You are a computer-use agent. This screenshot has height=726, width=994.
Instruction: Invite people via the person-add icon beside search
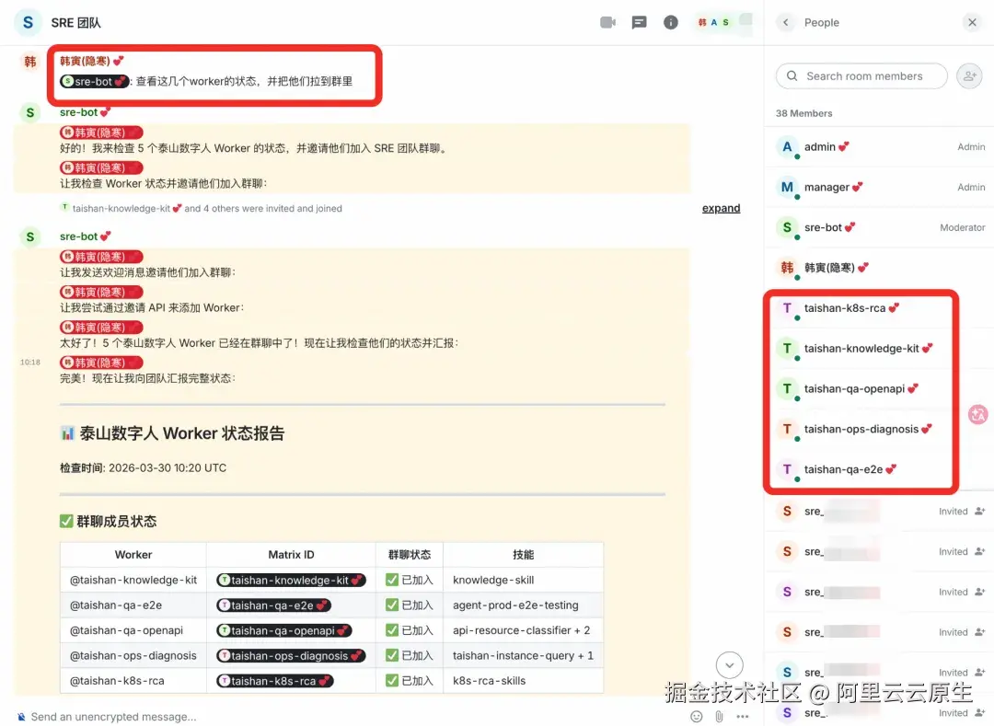click(968, 75)
